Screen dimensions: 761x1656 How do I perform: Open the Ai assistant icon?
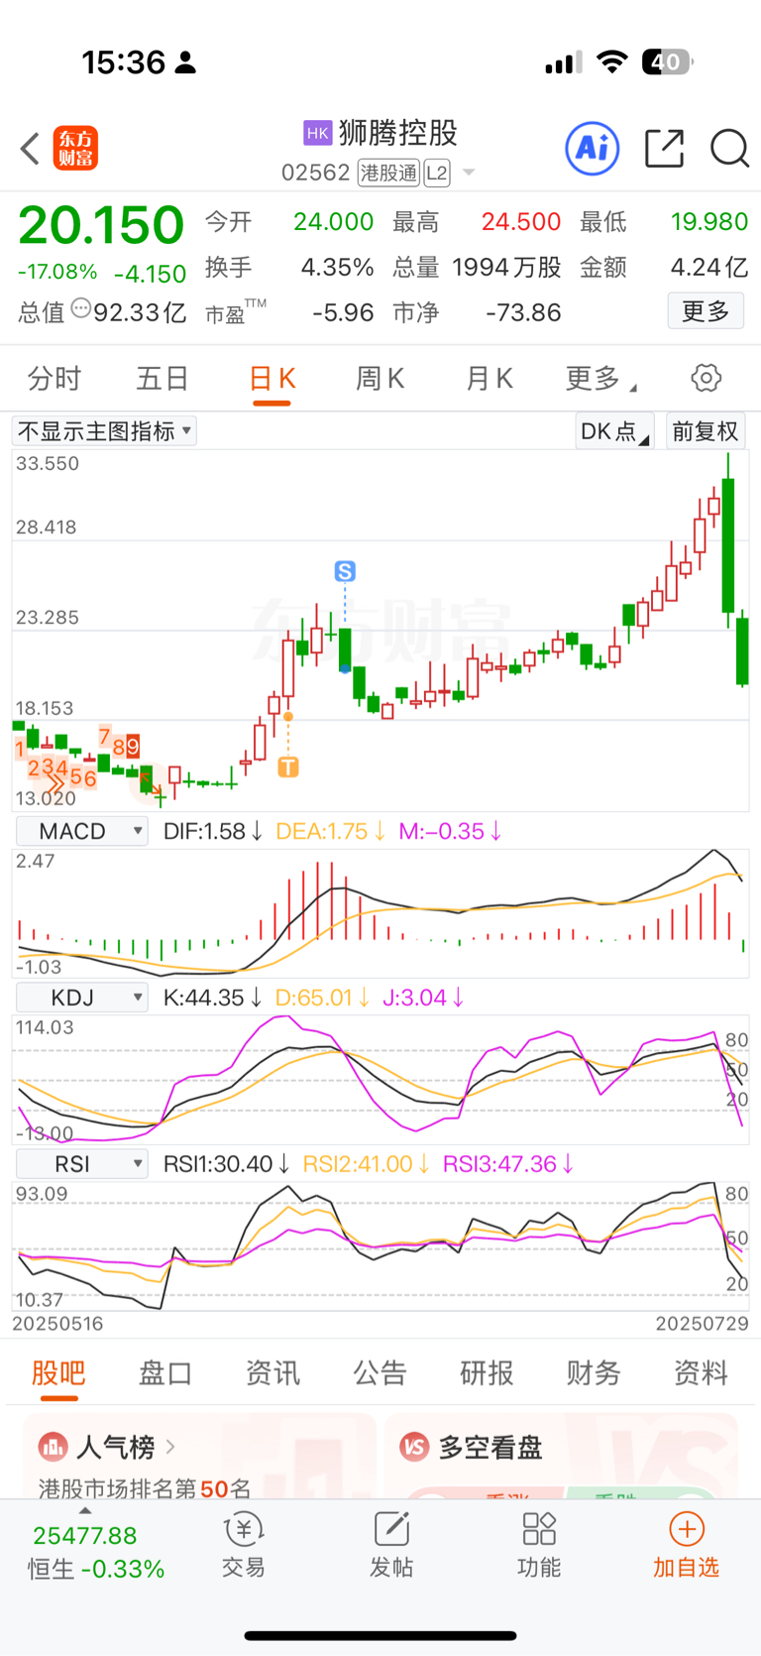[593, 149]
